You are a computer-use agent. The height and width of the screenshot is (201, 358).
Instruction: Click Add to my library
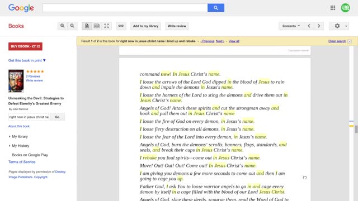pos(145,26)
